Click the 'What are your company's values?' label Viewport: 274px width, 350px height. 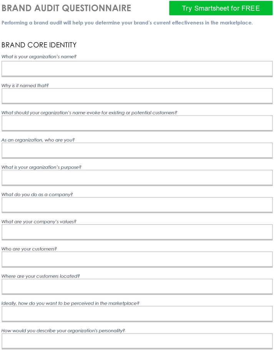point(39,222)
